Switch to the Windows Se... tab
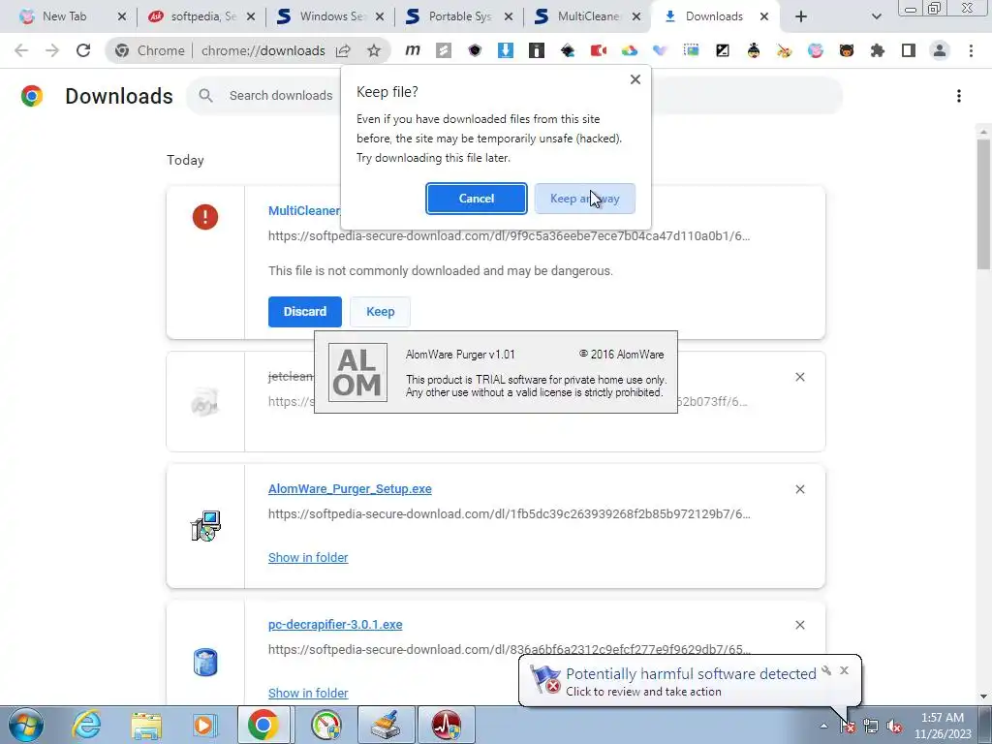The width and height of the screenshot is (992, 744). pos(331,16)
